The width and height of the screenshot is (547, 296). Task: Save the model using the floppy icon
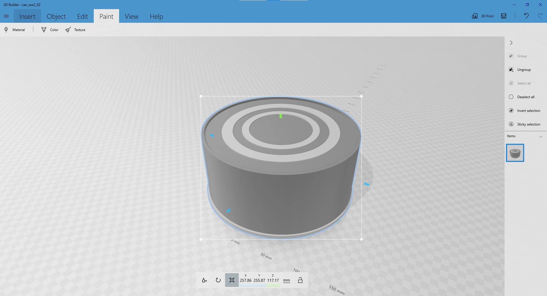tap(504, 16)
